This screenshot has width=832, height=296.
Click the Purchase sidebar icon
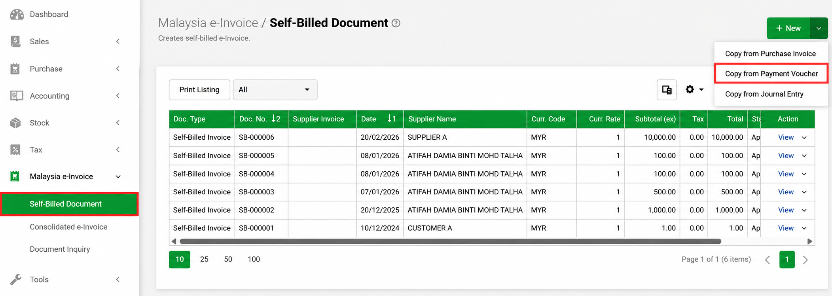[x=15, y=69]
